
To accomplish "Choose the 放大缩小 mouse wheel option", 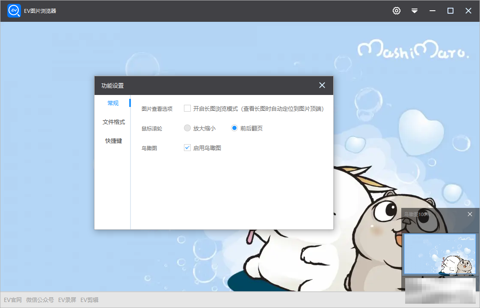I will pyautogui.click(x=187, y=128).
